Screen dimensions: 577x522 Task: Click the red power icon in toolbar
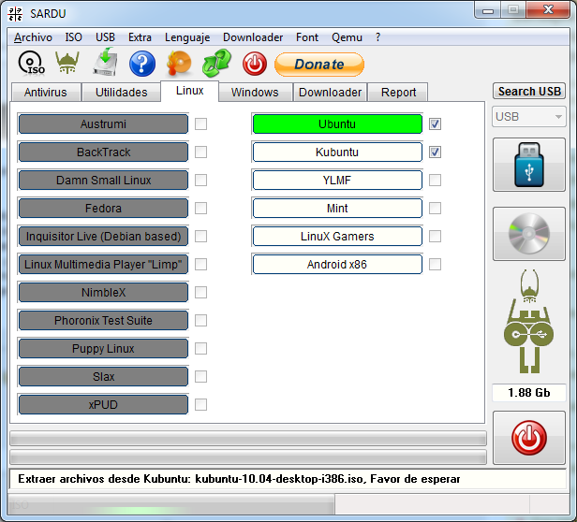254,64
